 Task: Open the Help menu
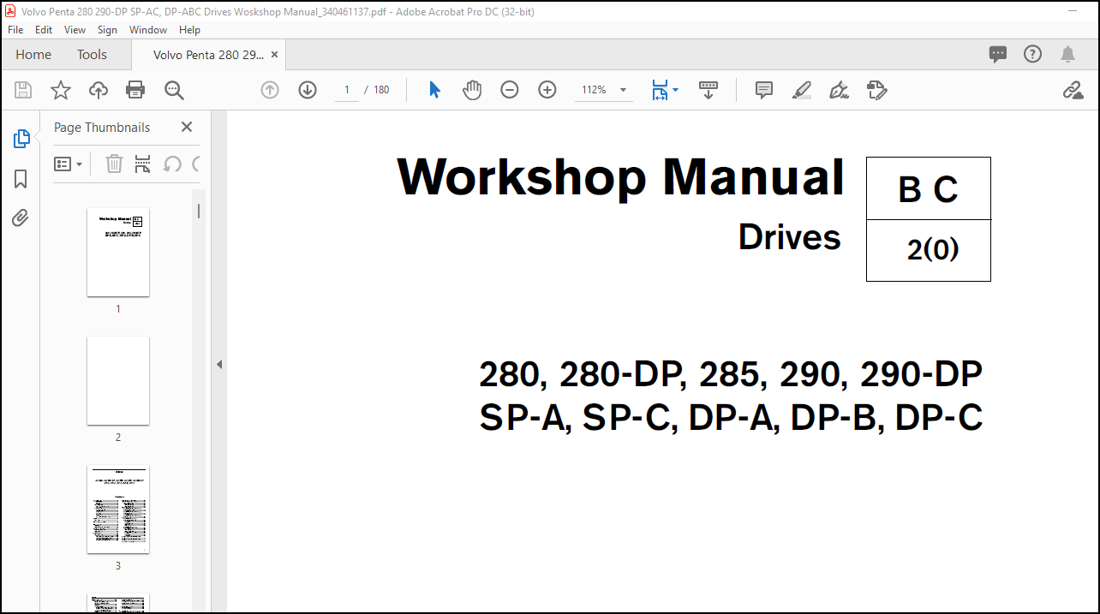(189, 29)
